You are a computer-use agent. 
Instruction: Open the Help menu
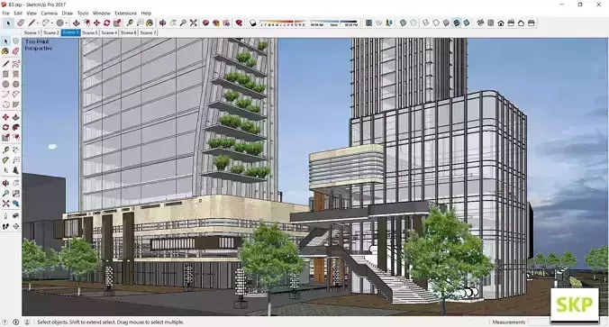coord(146,14)
